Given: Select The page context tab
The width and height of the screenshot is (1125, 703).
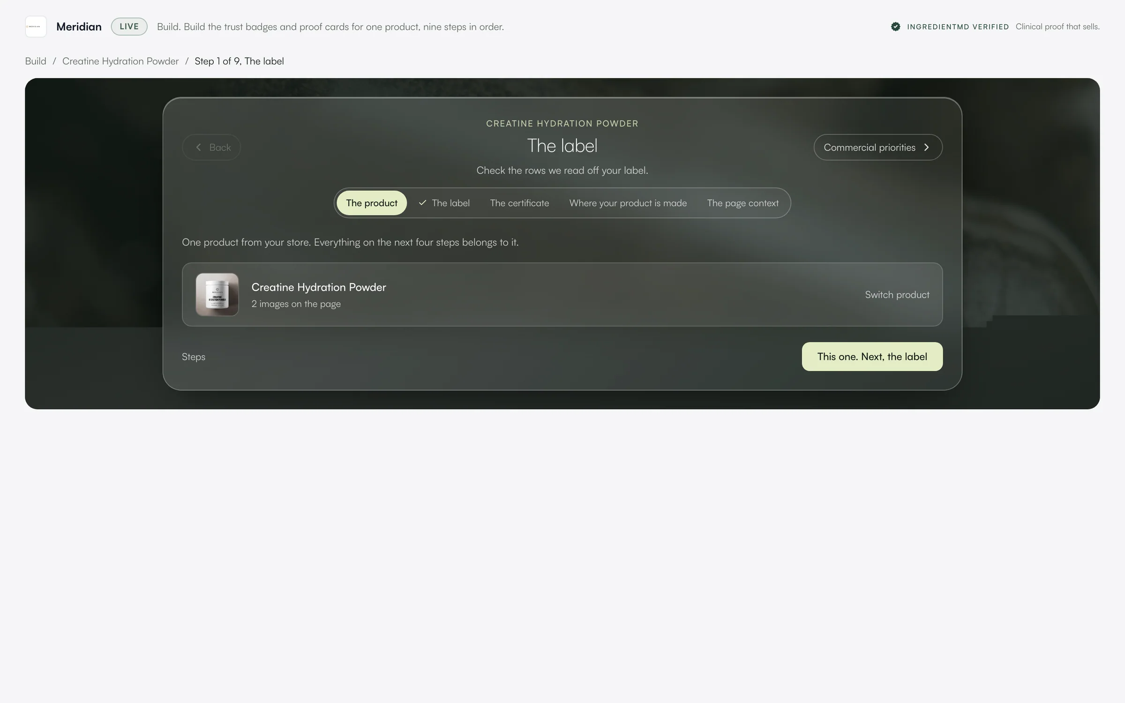Looking at the screenshot, I should pyautogui.click(x=743, y=203).
